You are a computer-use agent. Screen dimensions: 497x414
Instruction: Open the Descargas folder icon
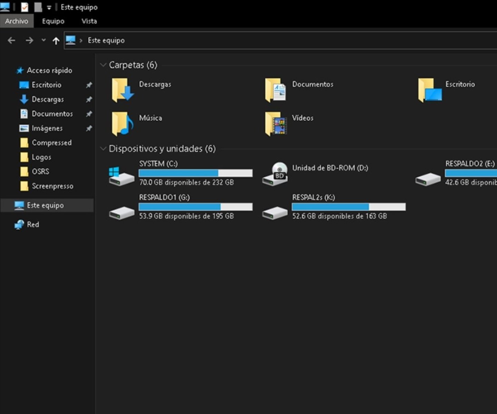[x=122, y=90]
